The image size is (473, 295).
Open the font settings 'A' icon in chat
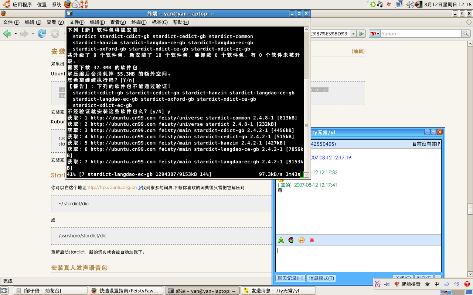click(281, 240)
